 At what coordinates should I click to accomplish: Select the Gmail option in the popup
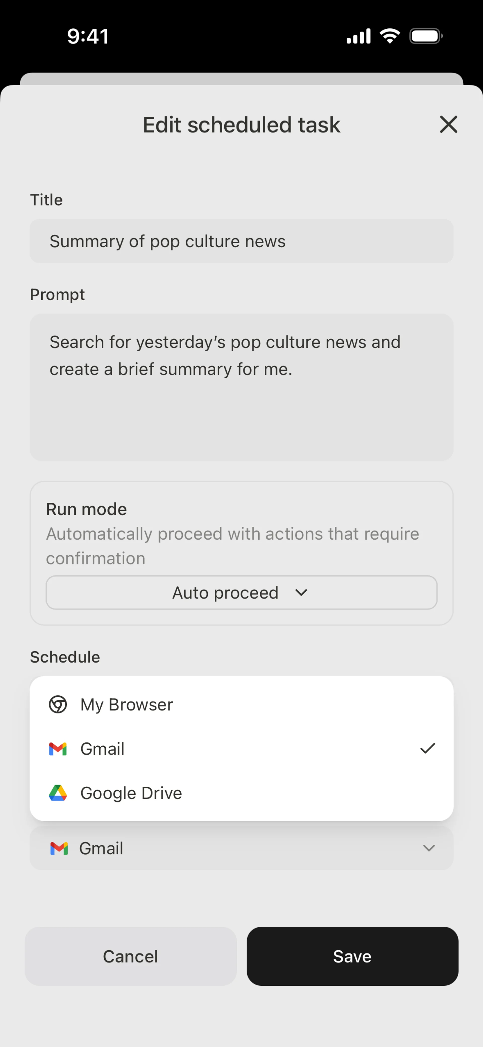[102, 749]
